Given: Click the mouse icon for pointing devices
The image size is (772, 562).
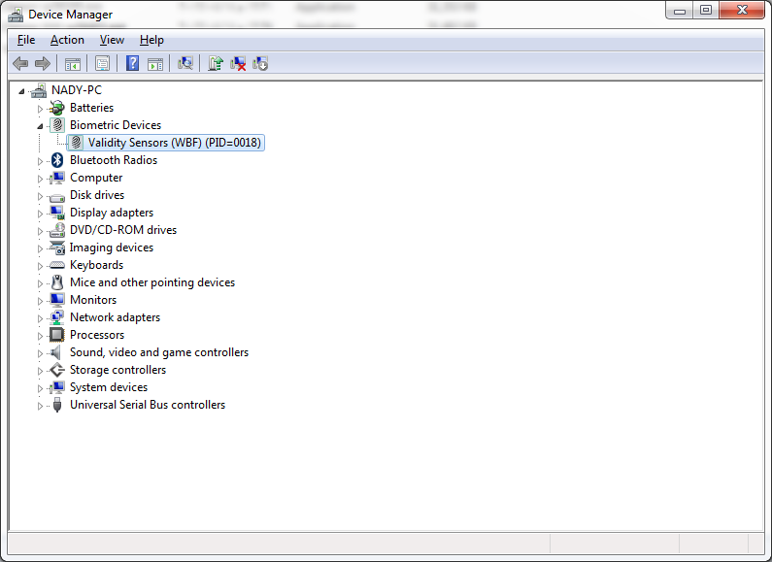Looking at the screenshot, I should point(57,282).
